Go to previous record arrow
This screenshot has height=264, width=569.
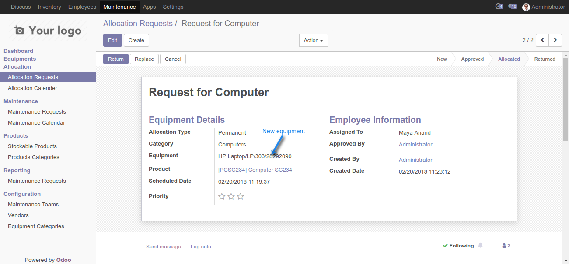coord(542,40)
